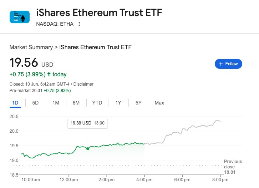Click the Disclaimer link

point(83,84)
